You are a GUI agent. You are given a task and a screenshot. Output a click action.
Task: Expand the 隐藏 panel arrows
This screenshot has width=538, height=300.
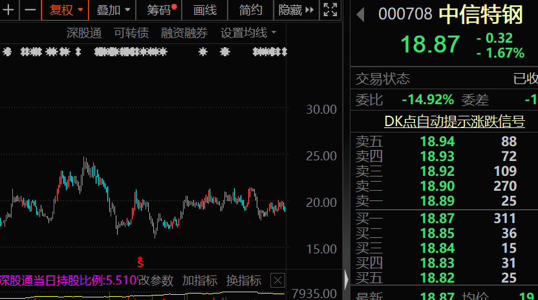click(x=296, y=10)
